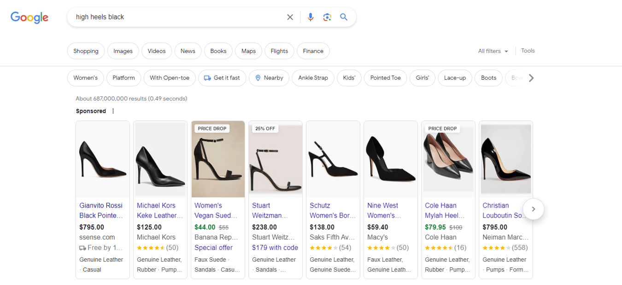Click the Google logo

[x=29, y=18]
